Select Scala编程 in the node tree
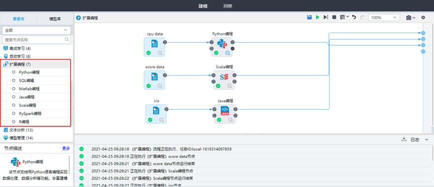Viewport: 434px width, 187px height. [28, 105]
